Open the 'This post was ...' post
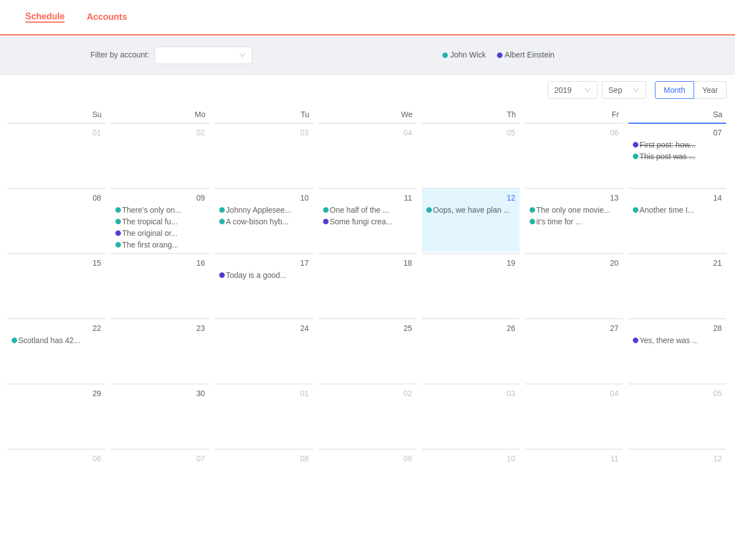 tap(664, 156)
